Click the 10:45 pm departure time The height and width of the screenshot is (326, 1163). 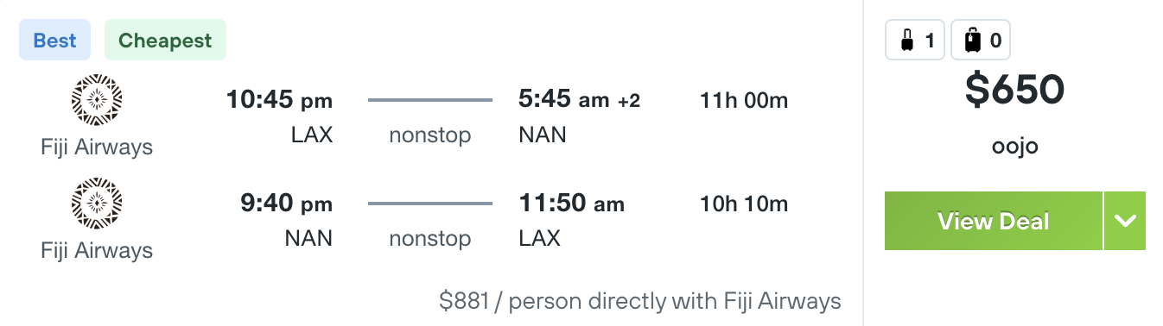coord(279,100)
